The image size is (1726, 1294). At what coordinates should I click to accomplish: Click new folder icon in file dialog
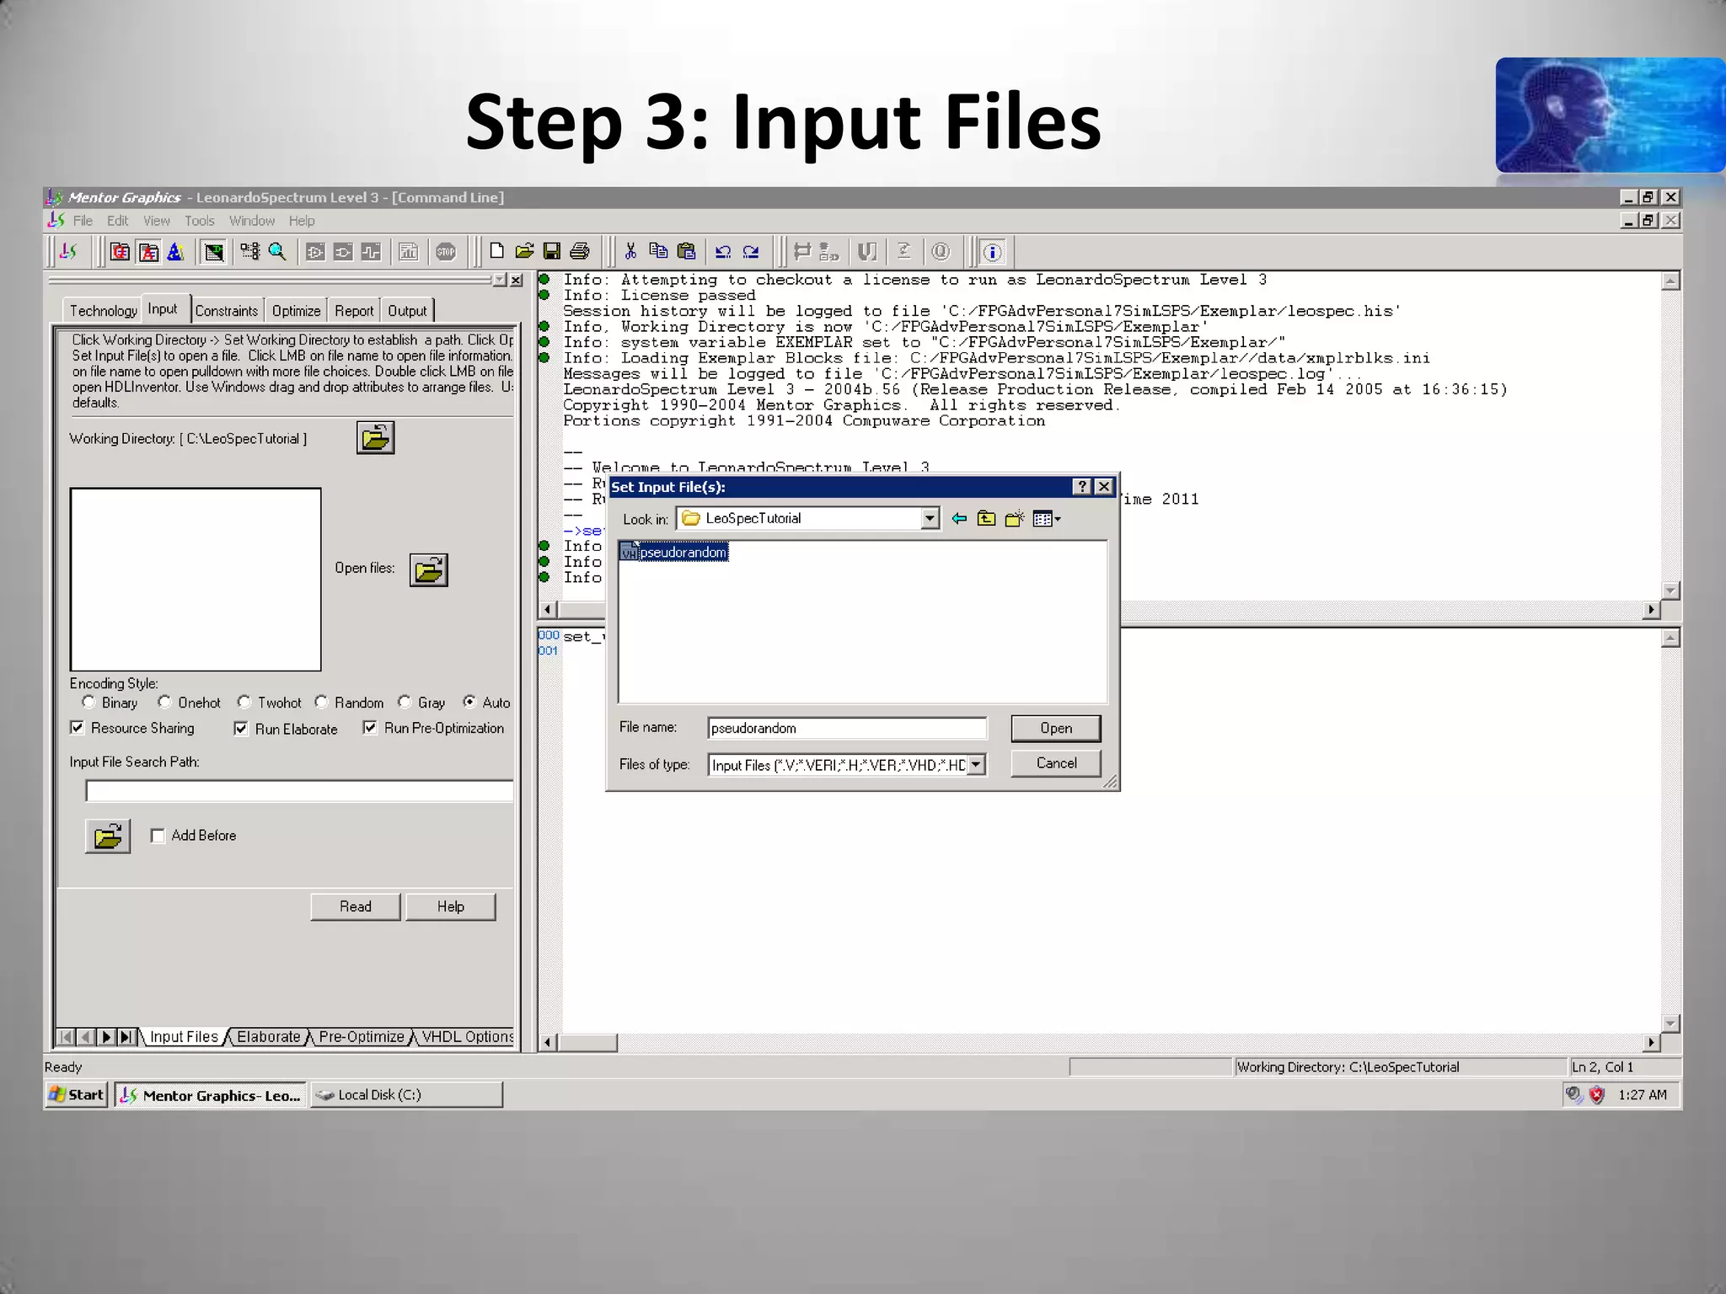pyautogui.click(x=1014, y=519)
